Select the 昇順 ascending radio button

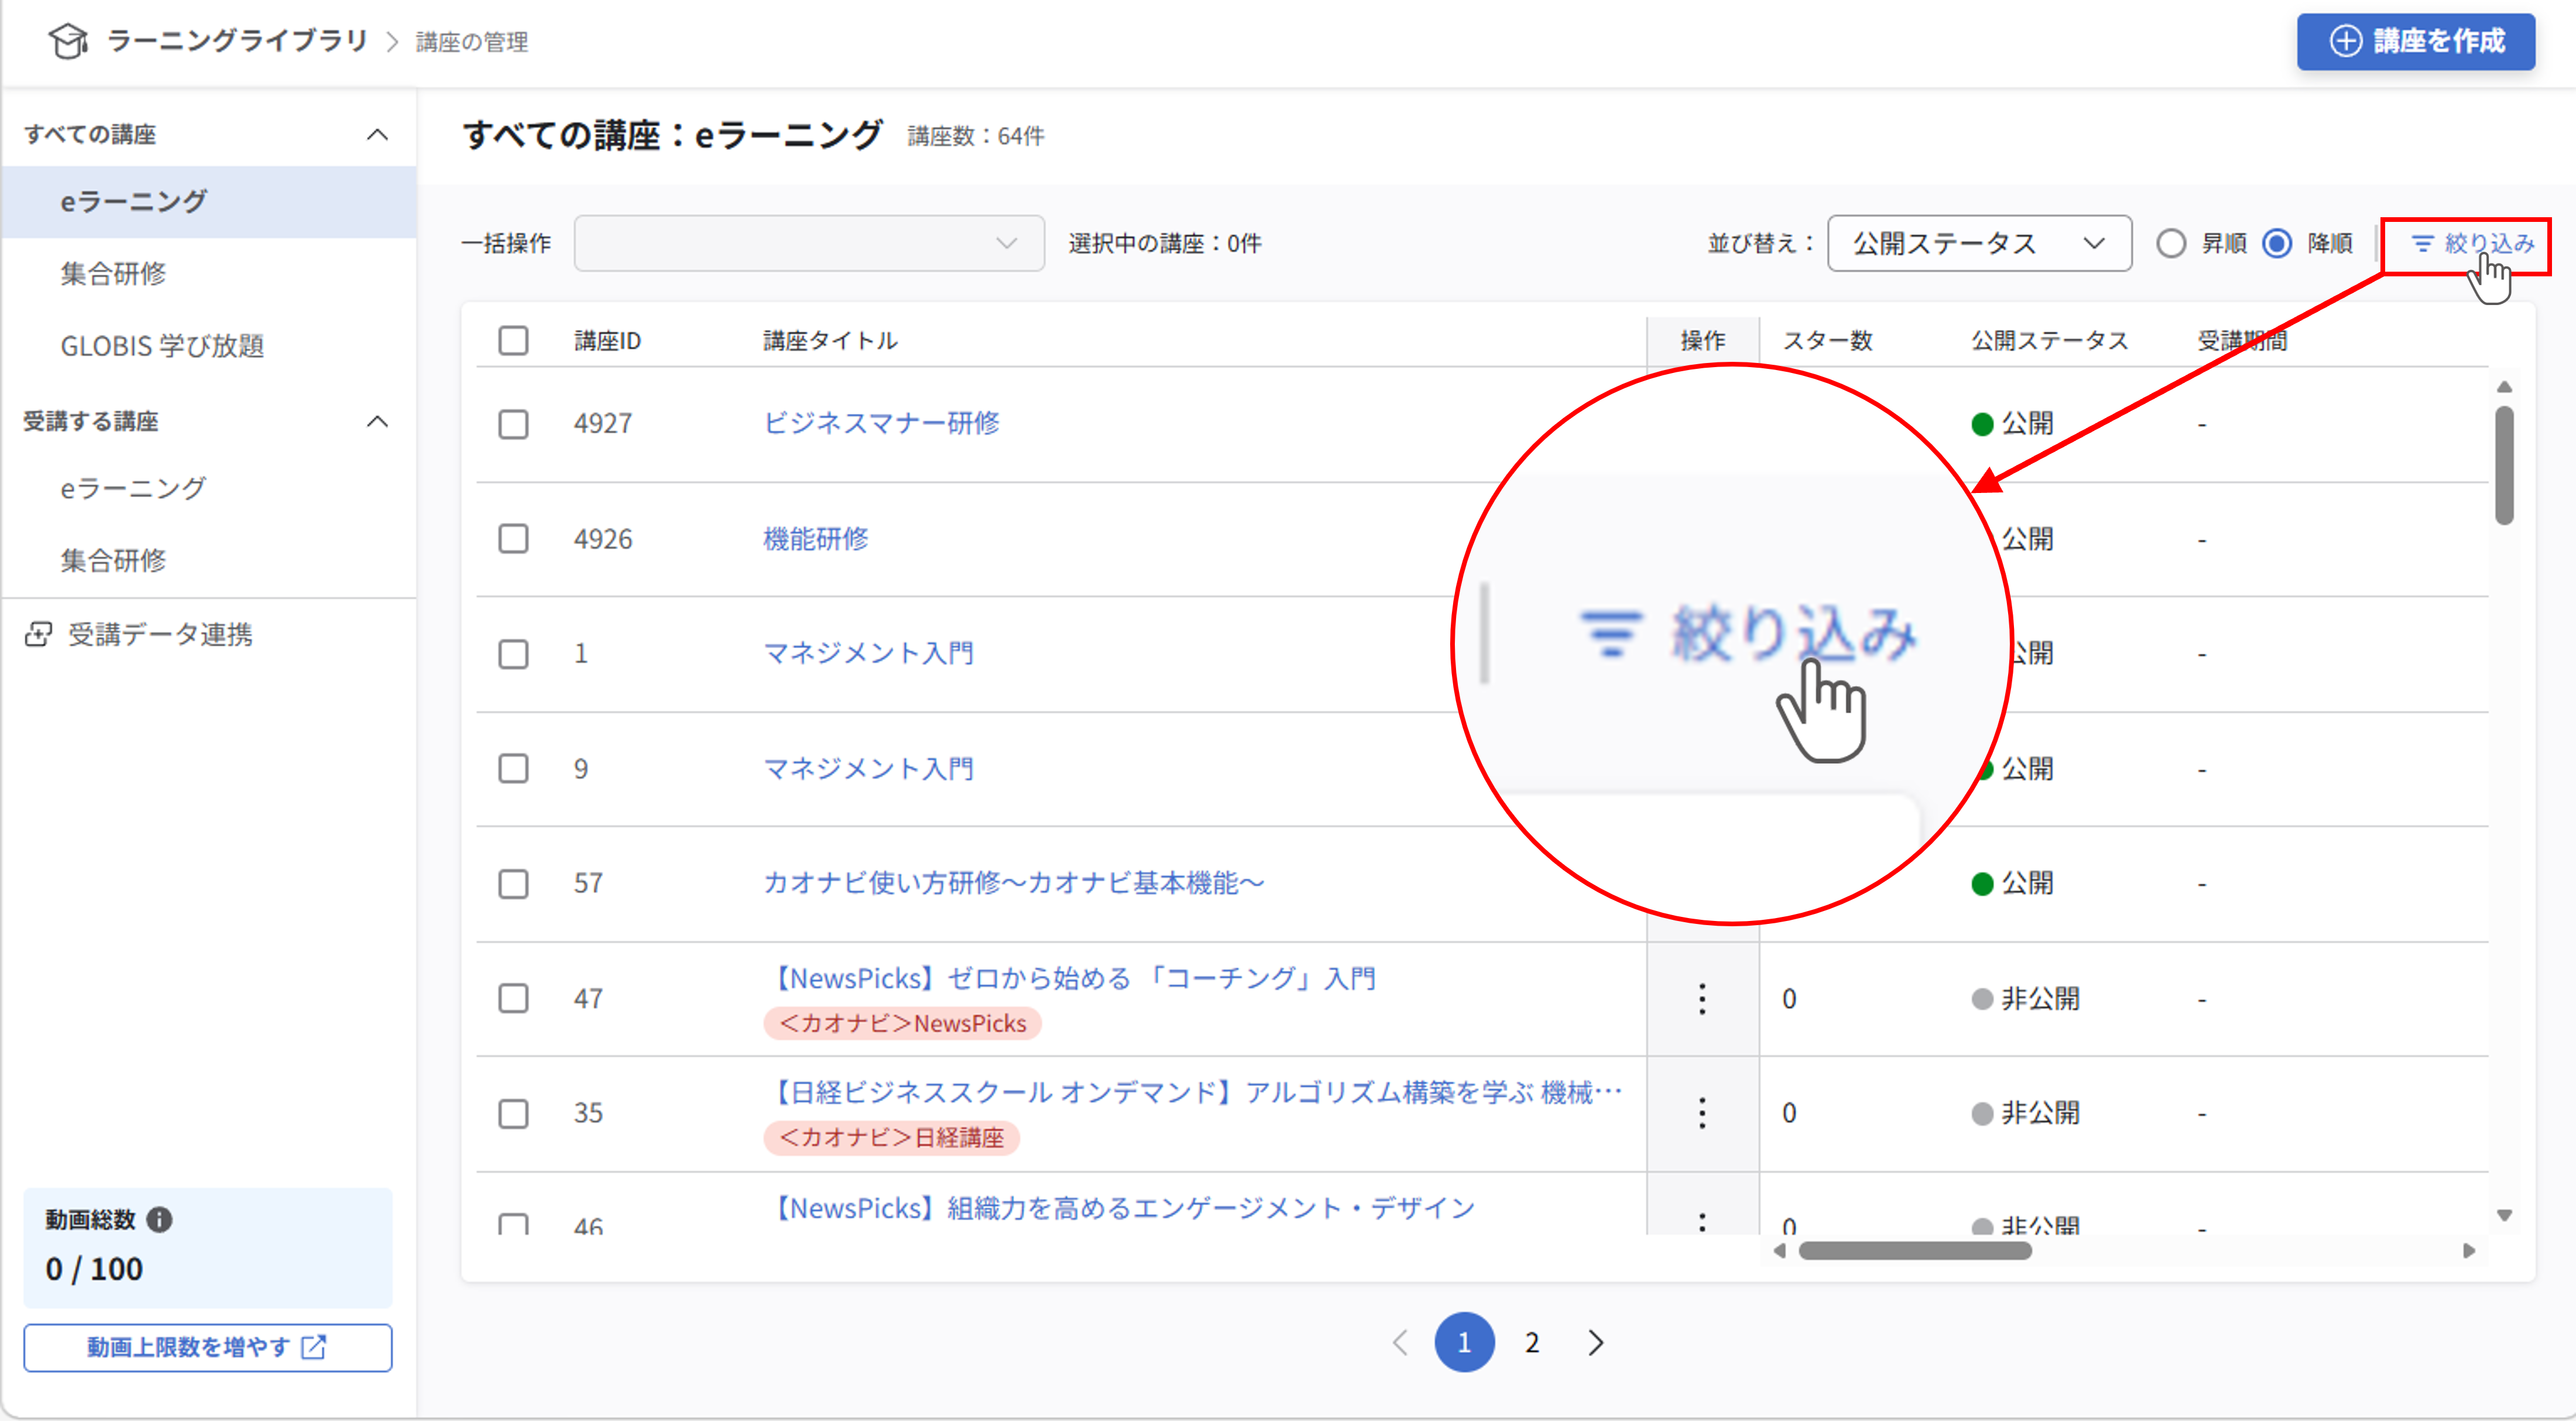click(x=2170, y=243)
